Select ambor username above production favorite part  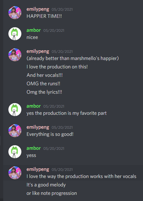(x=34, y=106)
